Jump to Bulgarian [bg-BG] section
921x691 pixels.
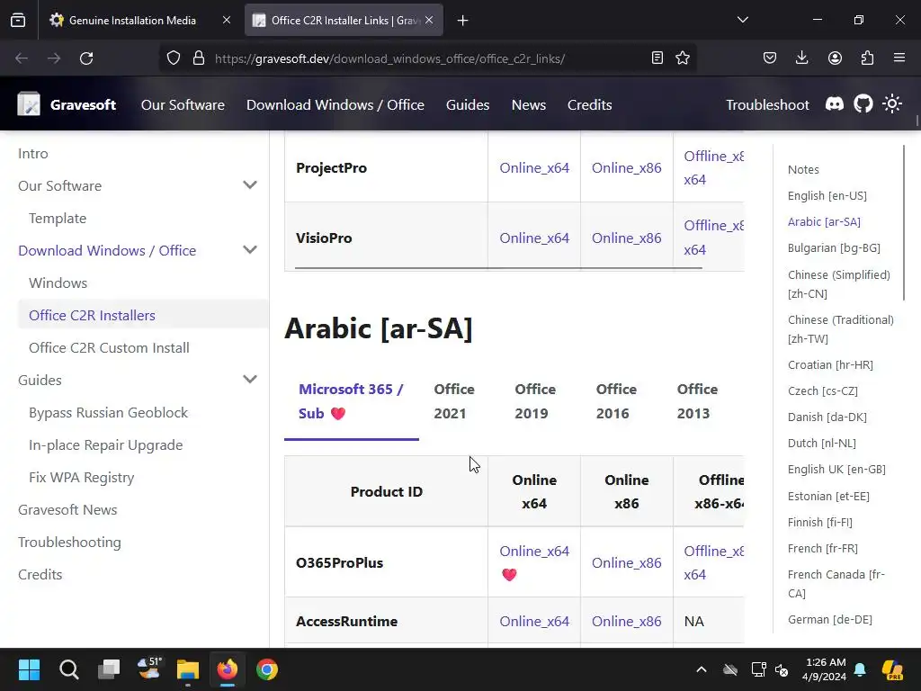coord(834,248)
